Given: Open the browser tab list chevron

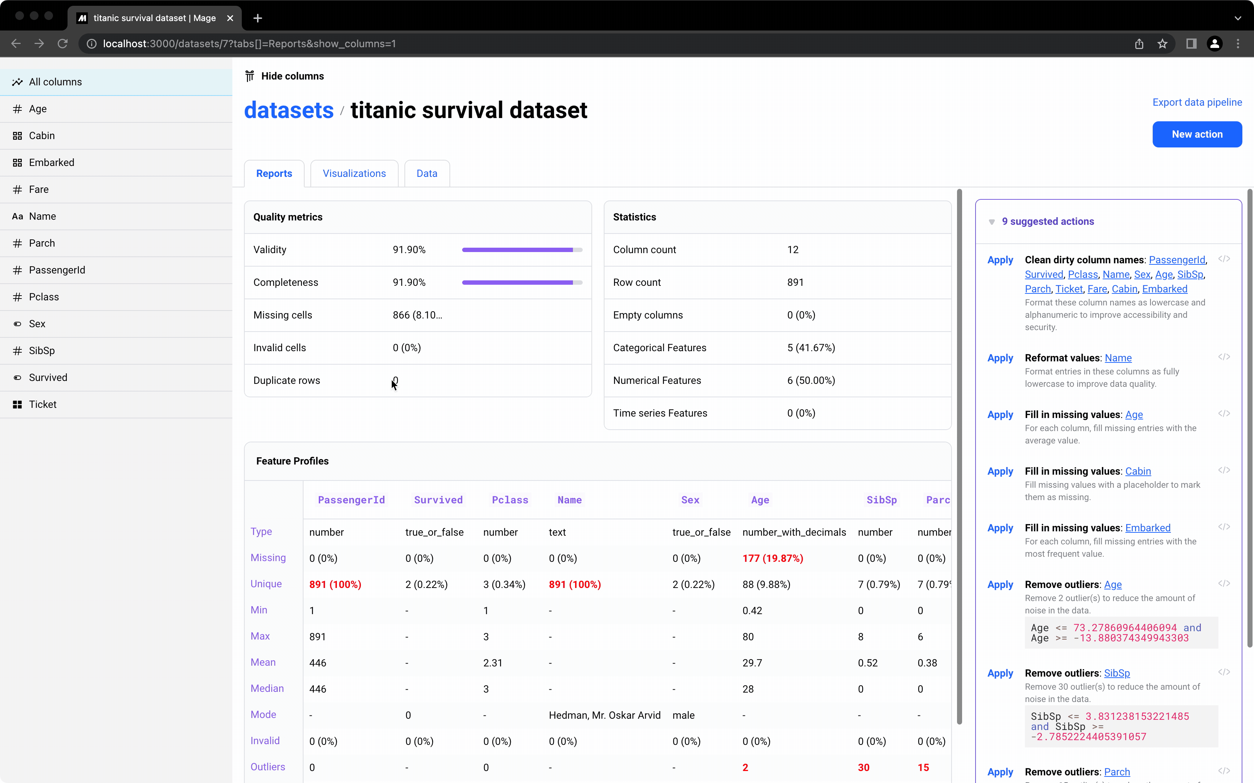Looking at the screenshot, I should pyautogui.click(x=1237, y=18).
